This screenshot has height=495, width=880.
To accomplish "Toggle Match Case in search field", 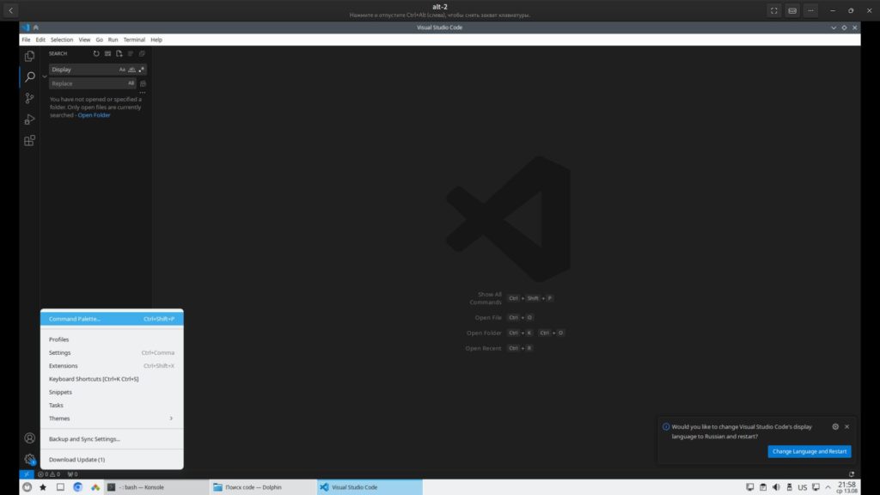I will 122,70.
